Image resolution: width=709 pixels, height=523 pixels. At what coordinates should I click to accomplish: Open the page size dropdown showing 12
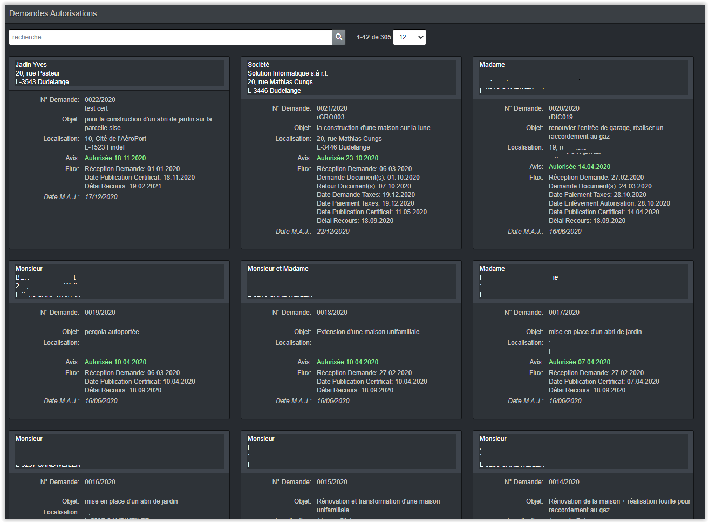click(x=410, y=37)
